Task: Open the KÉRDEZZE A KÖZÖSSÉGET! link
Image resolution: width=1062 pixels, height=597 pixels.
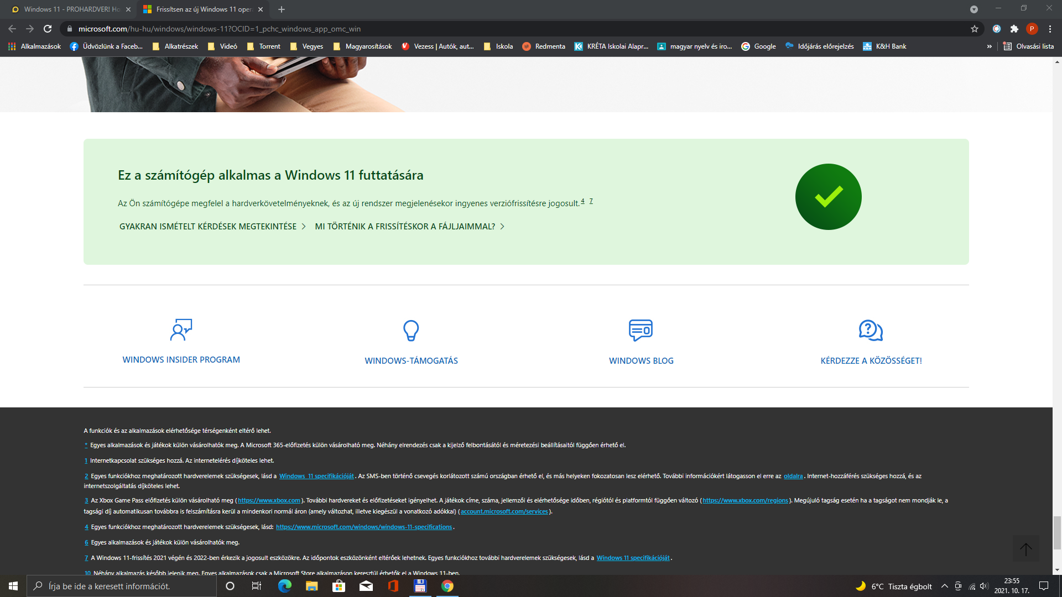Action: click(871, 361)
